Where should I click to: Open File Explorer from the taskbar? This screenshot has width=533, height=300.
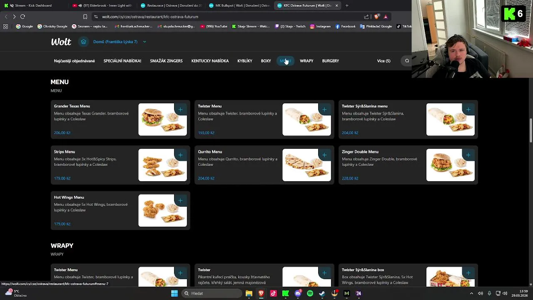(x=249, y=293)
